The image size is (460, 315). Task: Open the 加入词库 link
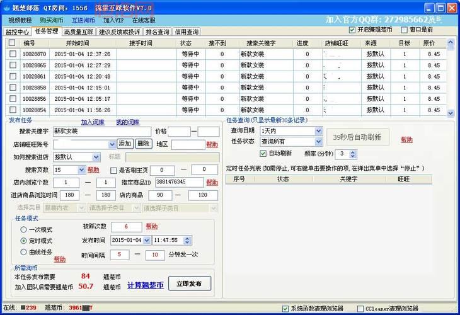[93, 122]
